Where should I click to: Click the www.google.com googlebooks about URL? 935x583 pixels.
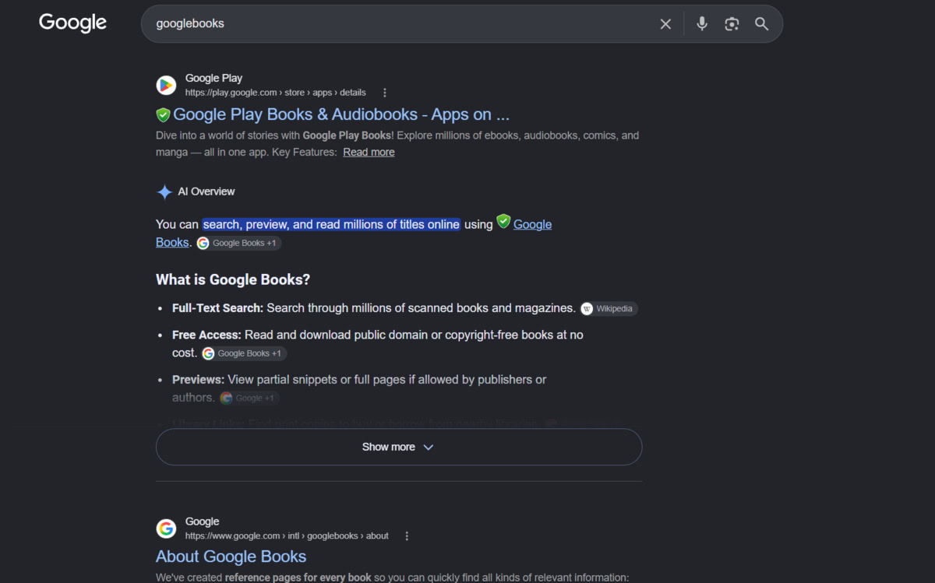click(x=287, y=536)
